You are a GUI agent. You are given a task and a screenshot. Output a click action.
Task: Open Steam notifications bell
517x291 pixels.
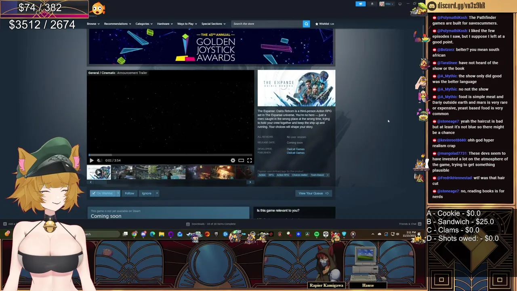tap(372, 4)
